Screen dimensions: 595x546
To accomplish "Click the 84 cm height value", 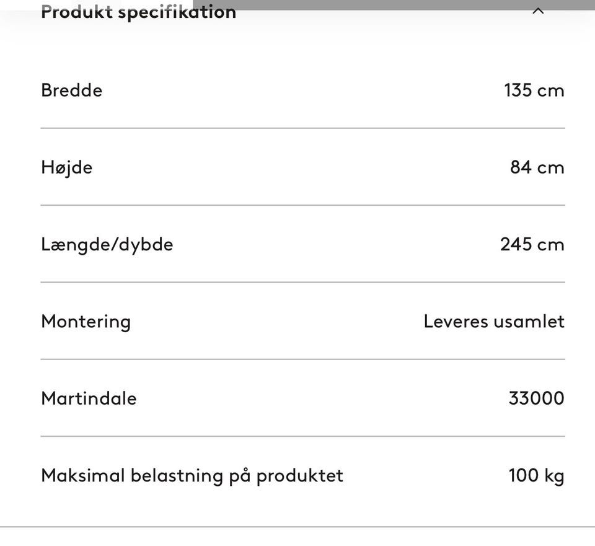I will coord(537,167).
